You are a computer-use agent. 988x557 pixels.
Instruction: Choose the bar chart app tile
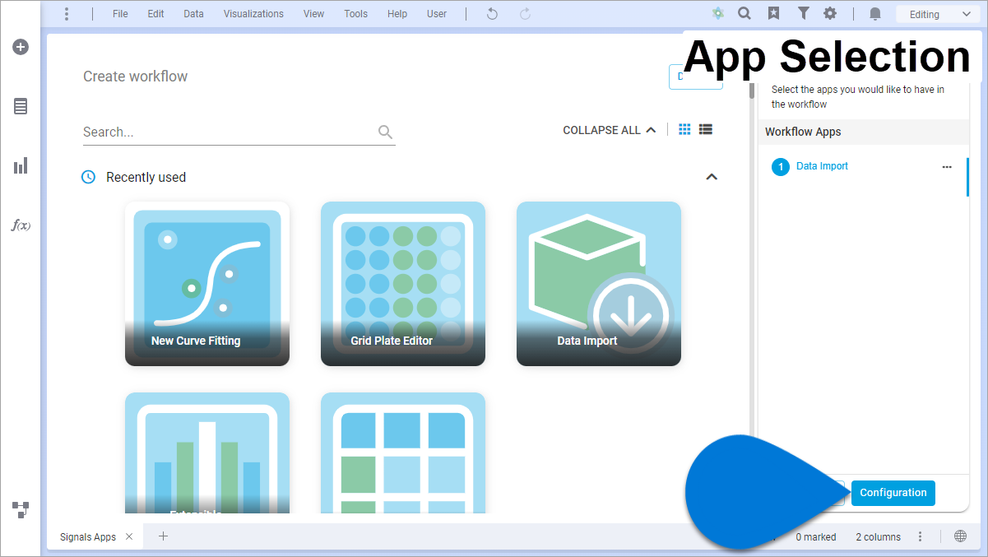[x=207, y=453]
